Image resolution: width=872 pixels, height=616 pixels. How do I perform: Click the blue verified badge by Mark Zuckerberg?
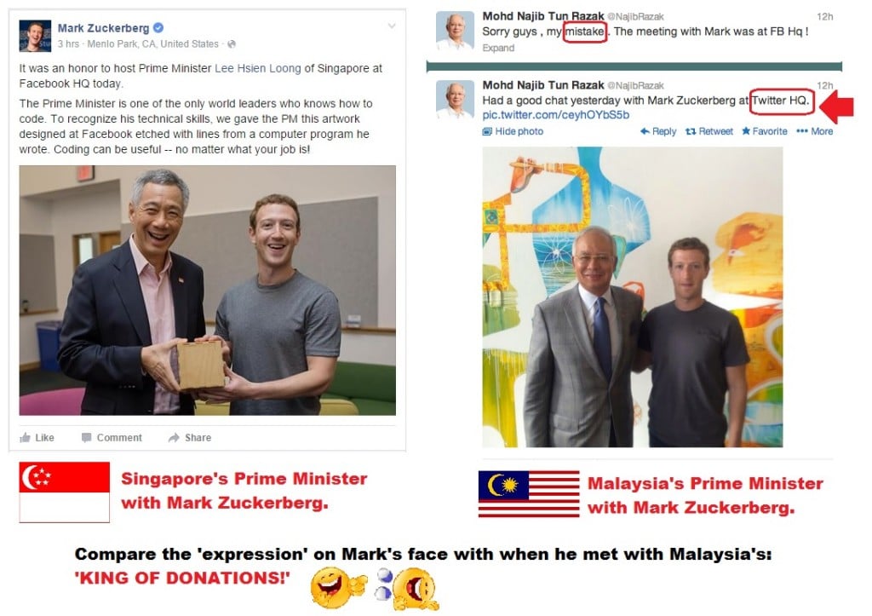coord(158,27)
